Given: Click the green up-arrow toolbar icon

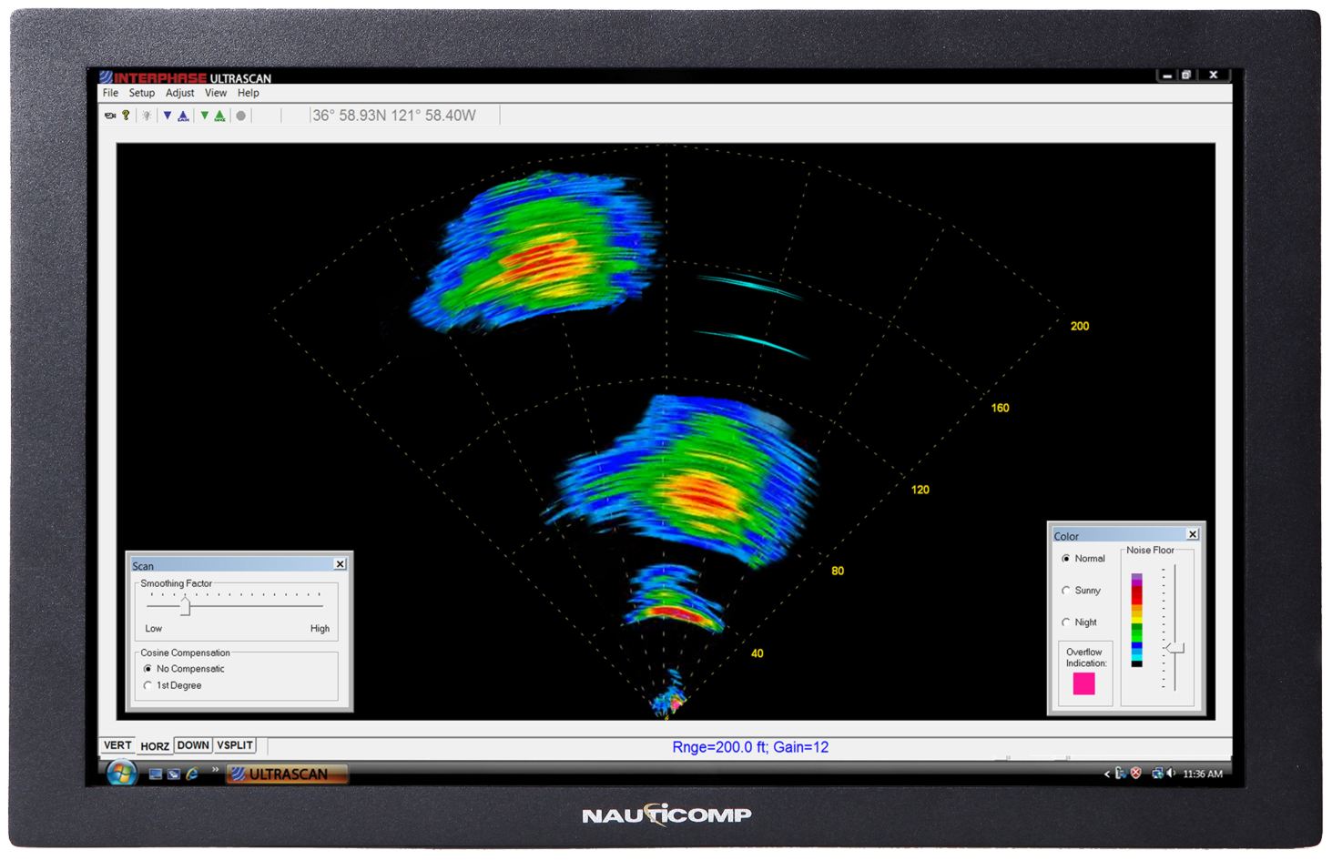Looking at the screenshot, I should pos(219,116).
